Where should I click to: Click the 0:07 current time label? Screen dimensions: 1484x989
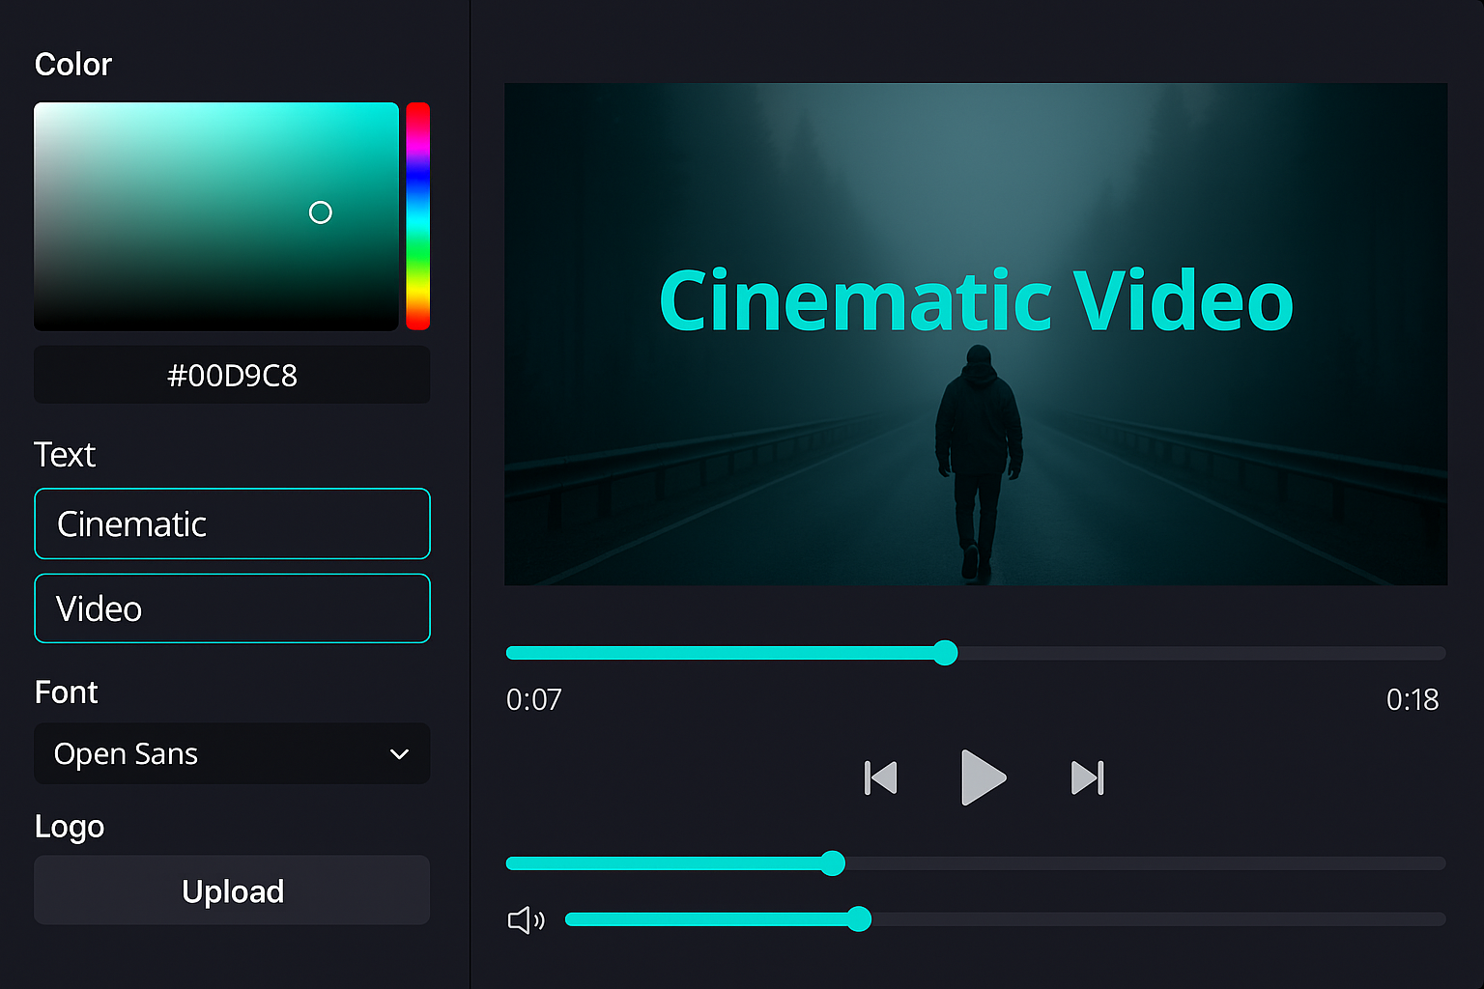pyautogui.click(x=534, y=699)
